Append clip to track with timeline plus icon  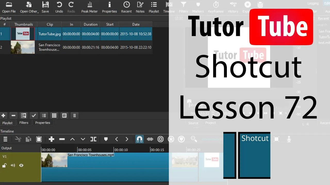pos(52,139)
